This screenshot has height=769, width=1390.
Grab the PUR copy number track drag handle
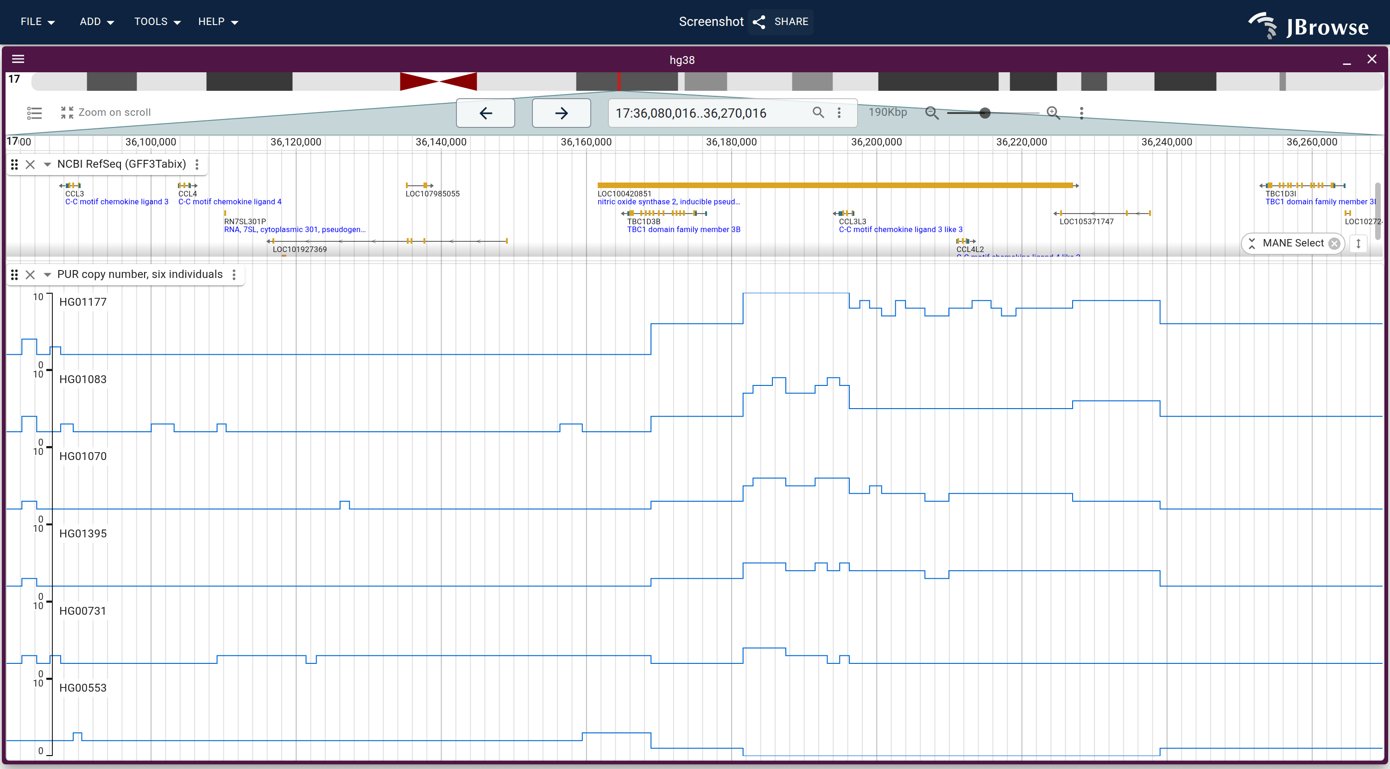coord(14,275)
